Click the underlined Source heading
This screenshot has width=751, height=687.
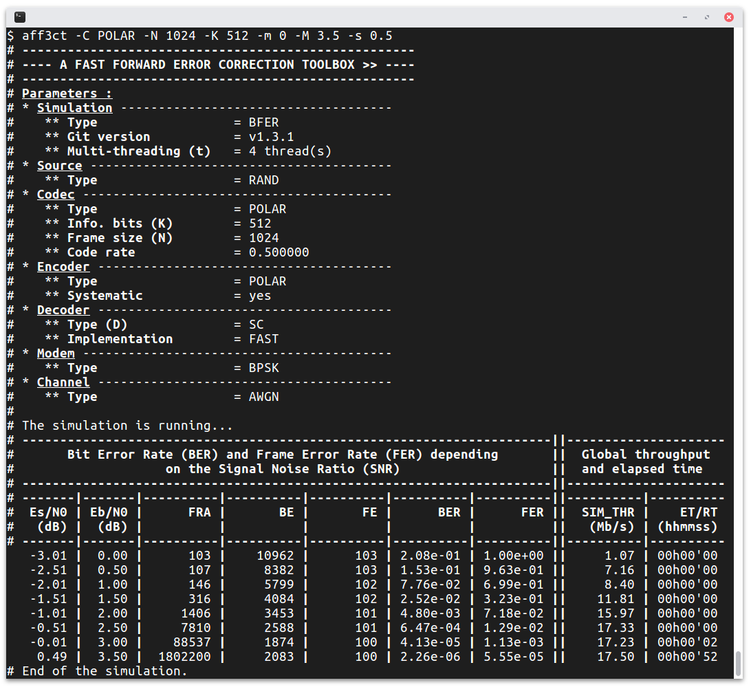(x=59, y=166)
